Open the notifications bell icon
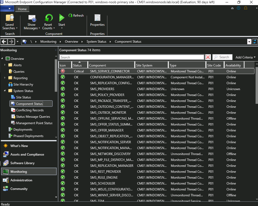The height and width of the screenshot is (206, 258). [x=246, y=8]
